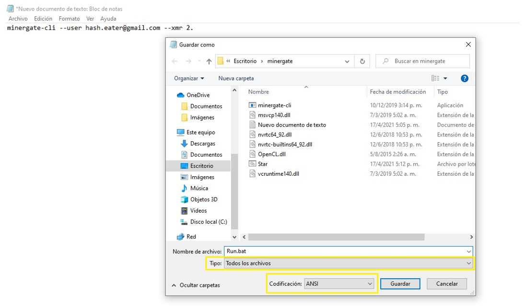Open the view options dropdown arrow

point(445,78)
